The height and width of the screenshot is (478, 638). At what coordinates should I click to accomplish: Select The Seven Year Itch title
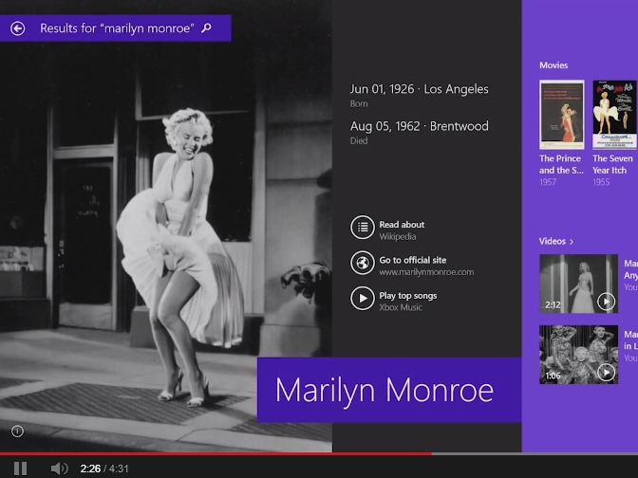click(x=612, y=164)
